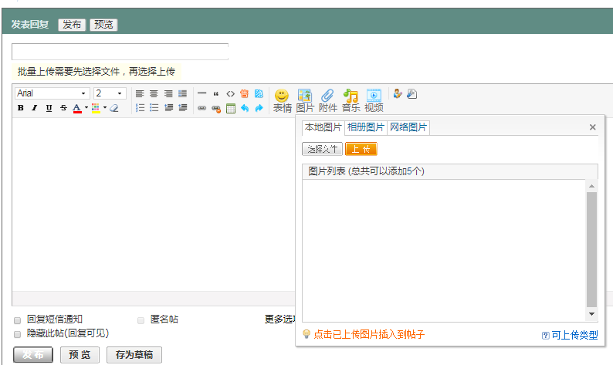
Task: Switch to the 相册图片 tab
Action: click(365, 127)
